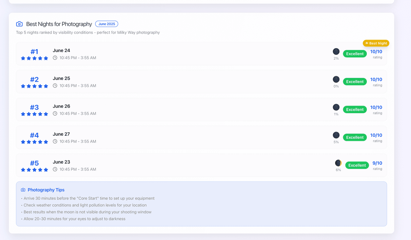The width and height of the screenshot is (411, 240).
Task: Click the 10:45 PM - 3:55 AM time for June 23
Action: pos(78,170)
